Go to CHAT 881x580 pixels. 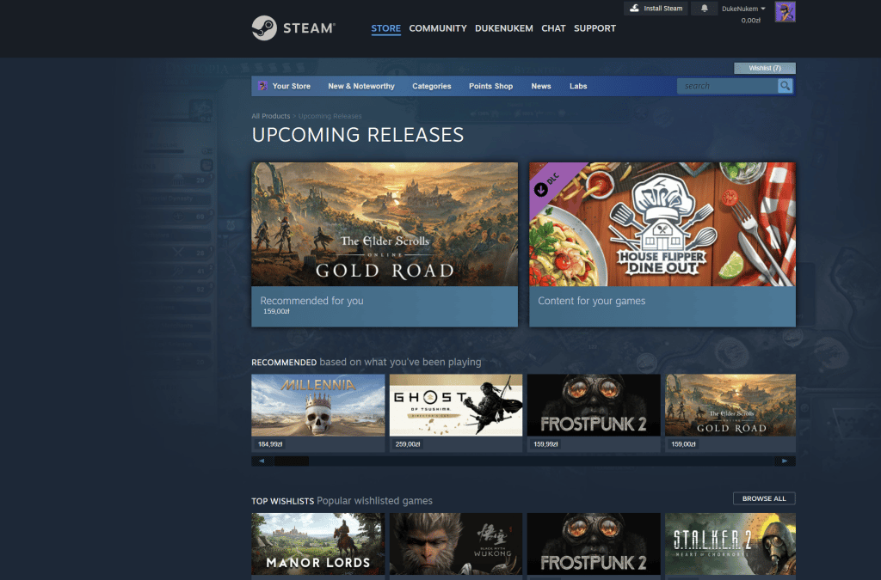[x=553, y=28]
